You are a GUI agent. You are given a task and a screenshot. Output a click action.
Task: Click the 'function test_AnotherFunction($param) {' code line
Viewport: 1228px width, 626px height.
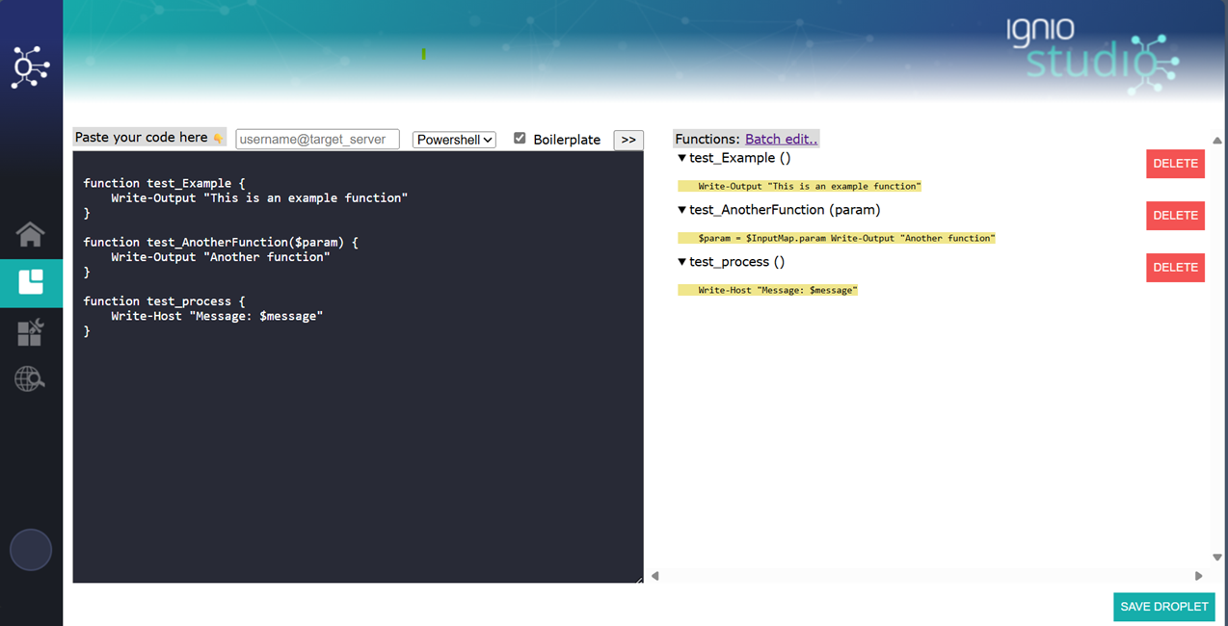click(221, 242)
